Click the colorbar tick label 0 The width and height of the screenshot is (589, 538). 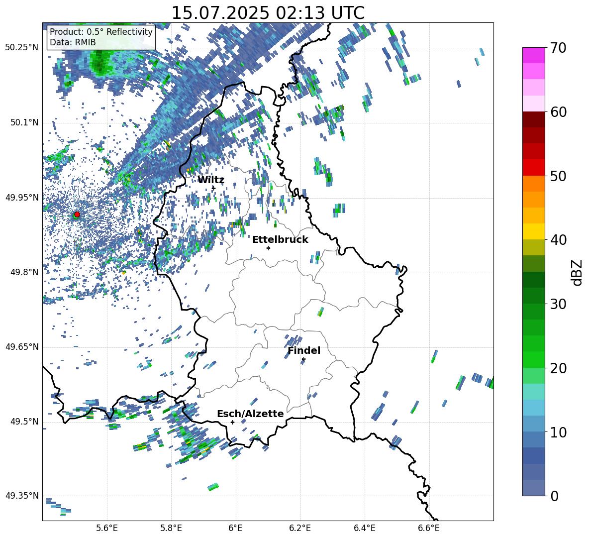click(554, 496)
